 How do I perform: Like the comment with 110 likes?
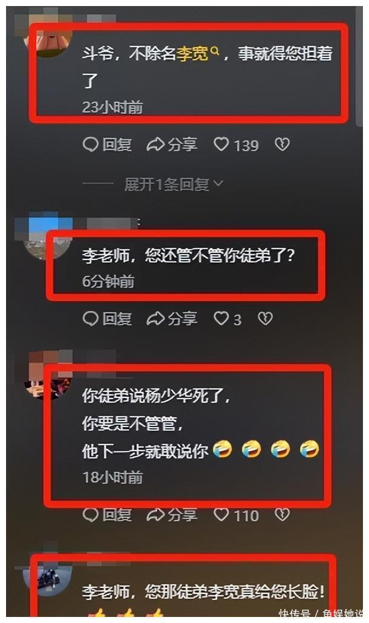point(237,515)
